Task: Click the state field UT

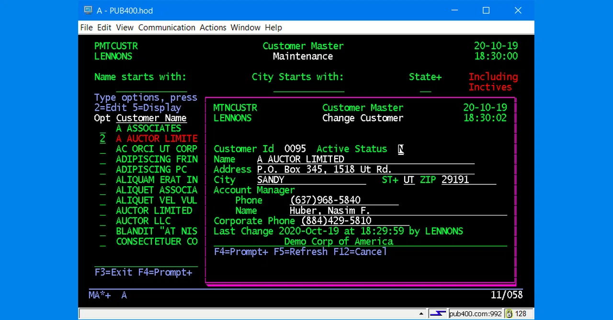Action: (409, 180)
